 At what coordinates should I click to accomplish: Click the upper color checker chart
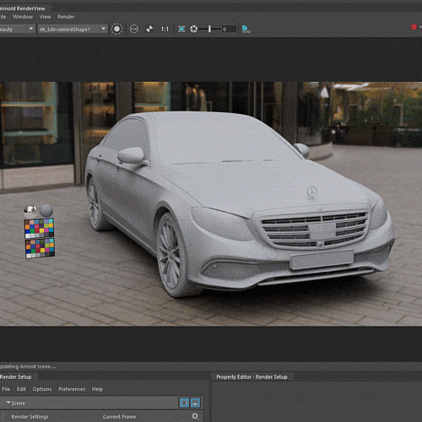(x=39, y=229)
